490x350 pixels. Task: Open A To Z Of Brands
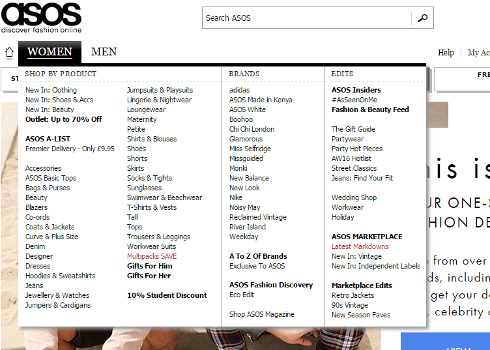coord(258,256)
